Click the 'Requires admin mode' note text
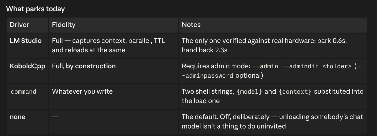Image resolution: width=377 pixels, height=136 pixels. pos(216,66)
